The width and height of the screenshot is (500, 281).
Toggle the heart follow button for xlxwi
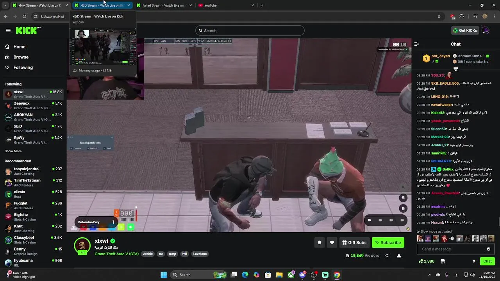pyautogui.click(x=332, y=242)
